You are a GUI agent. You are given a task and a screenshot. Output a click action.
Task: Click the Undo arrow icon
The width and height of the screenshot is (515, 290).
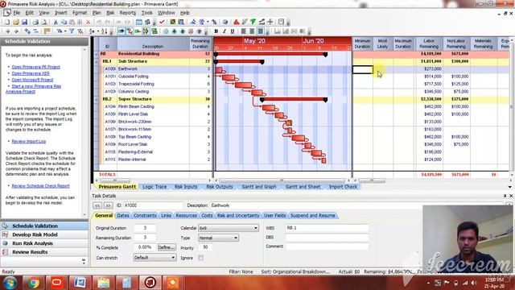pos(99,22)
